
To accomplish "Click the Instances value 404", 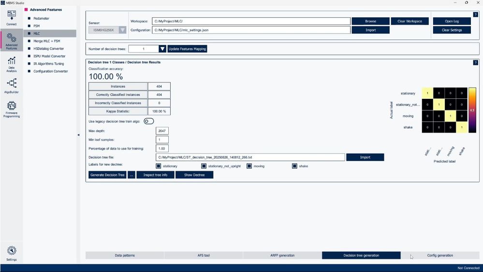I will click(159, 86).
